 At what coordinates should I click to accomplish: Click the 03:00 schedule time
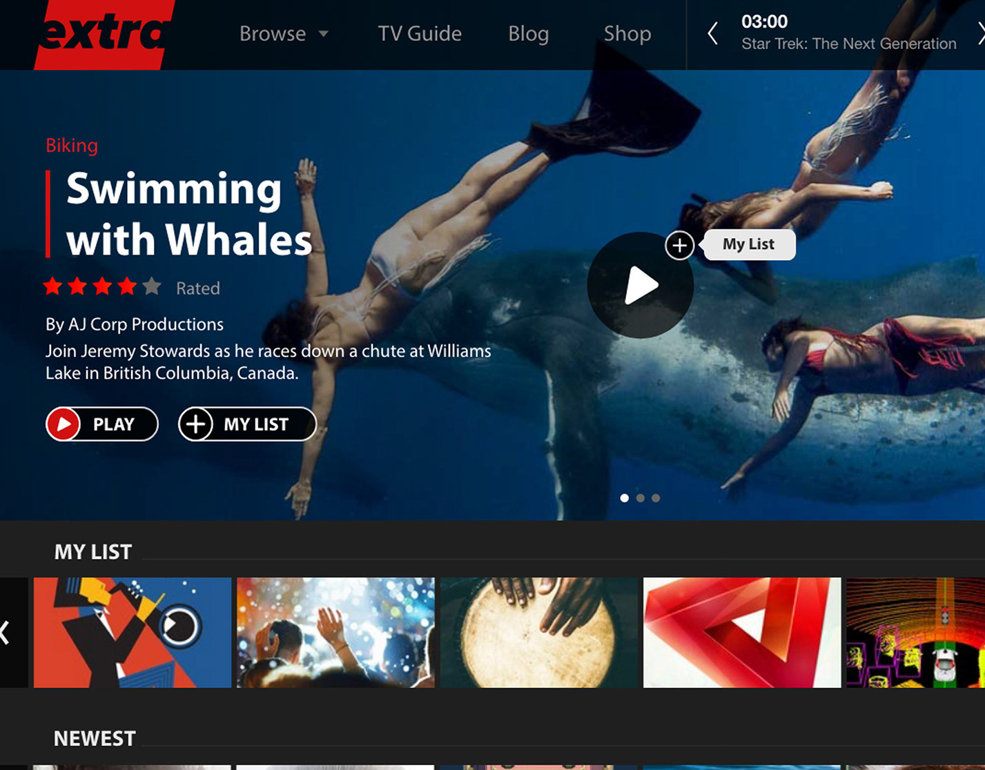764,21
